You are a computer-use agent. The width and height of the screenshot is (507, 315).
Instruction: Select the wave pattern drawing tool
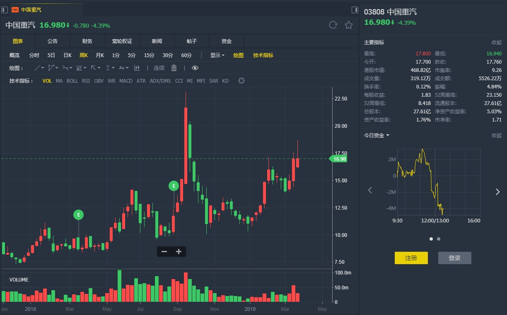65,68
